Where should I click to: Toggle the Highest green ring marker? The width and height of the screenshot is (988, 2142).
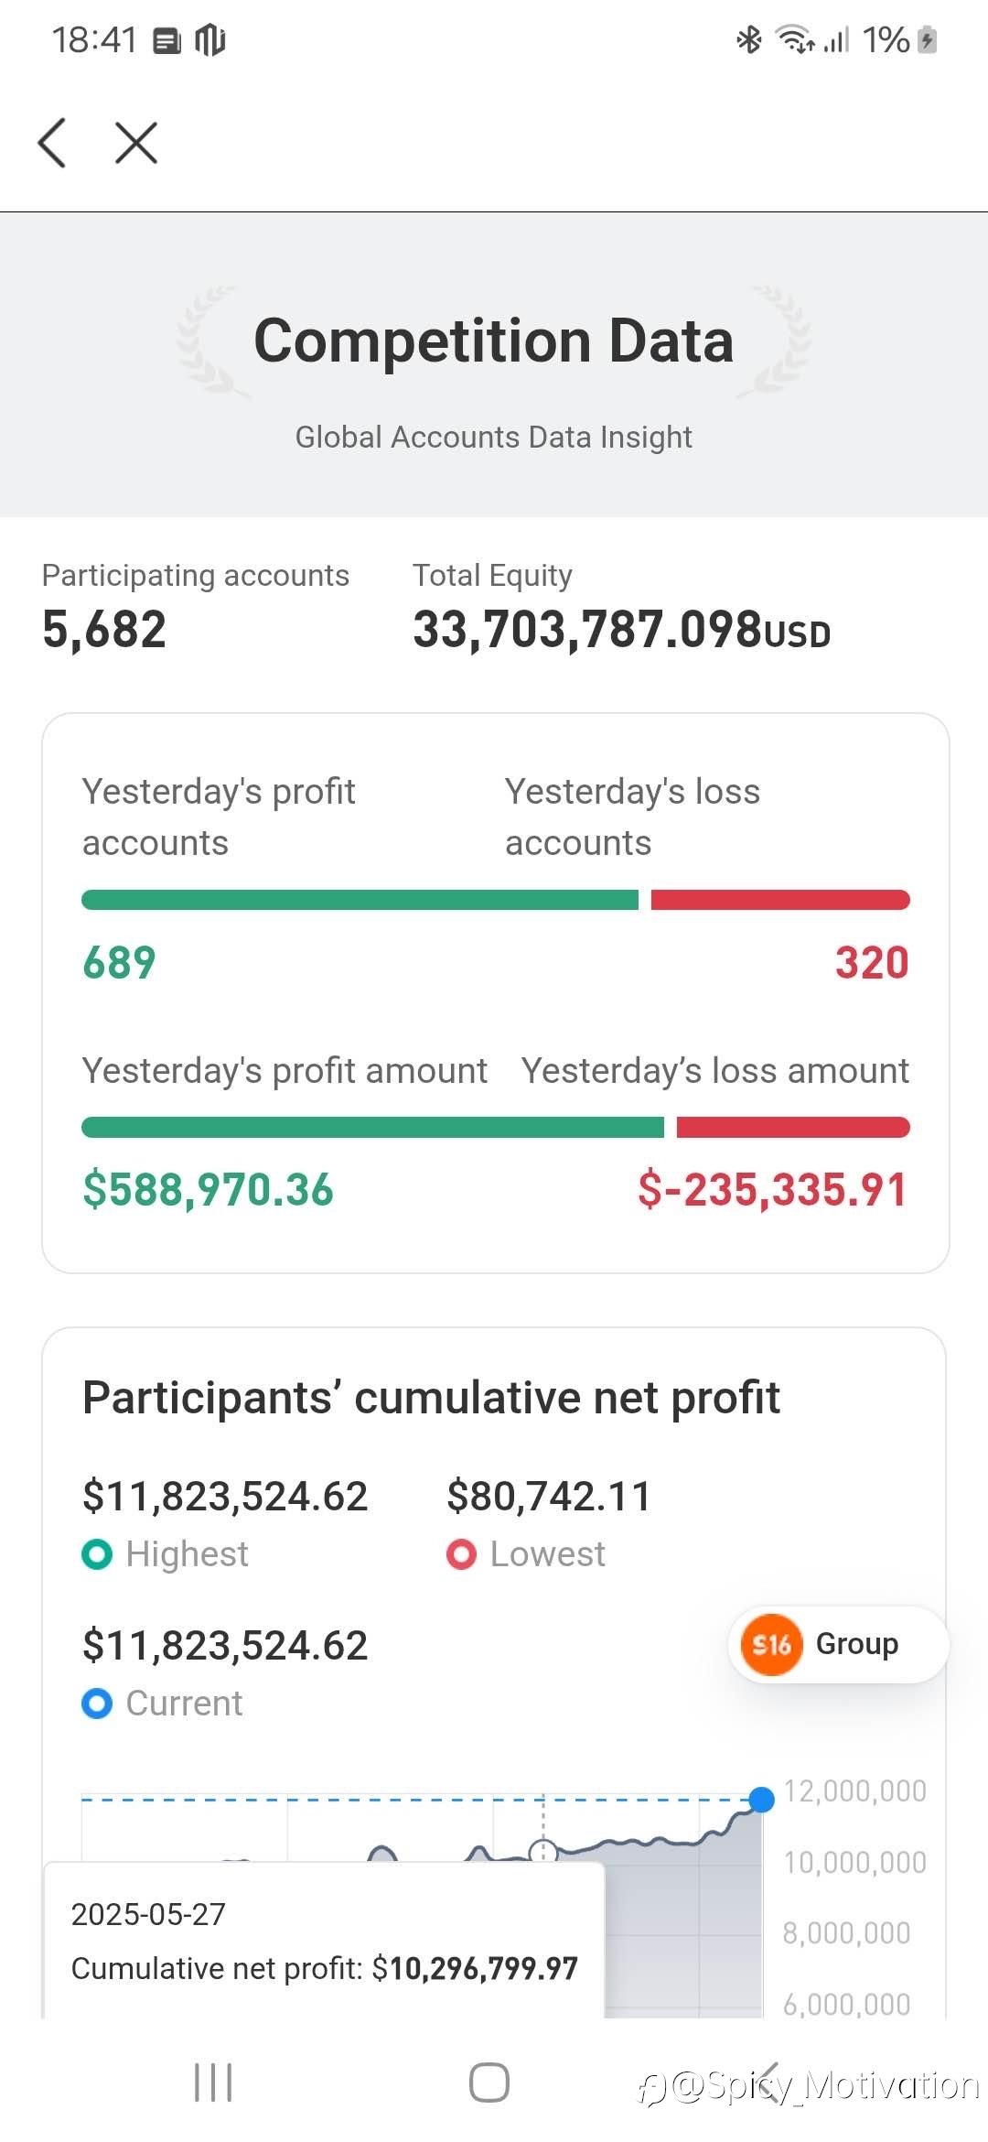click(x=97, y=1553)
